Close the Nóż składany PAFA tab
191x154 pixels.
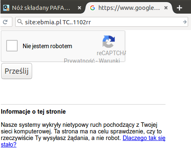pos(79,8)
